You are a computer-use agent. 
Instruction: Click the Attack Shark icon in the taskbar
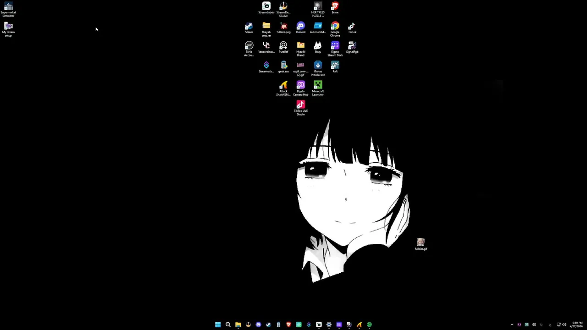[359, 324]
